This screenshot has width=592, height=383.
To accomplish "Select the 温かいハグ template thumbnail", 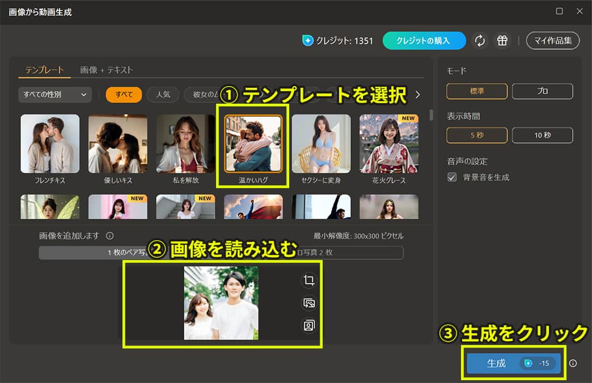I will pyautogui.click(x=253, y=144).
